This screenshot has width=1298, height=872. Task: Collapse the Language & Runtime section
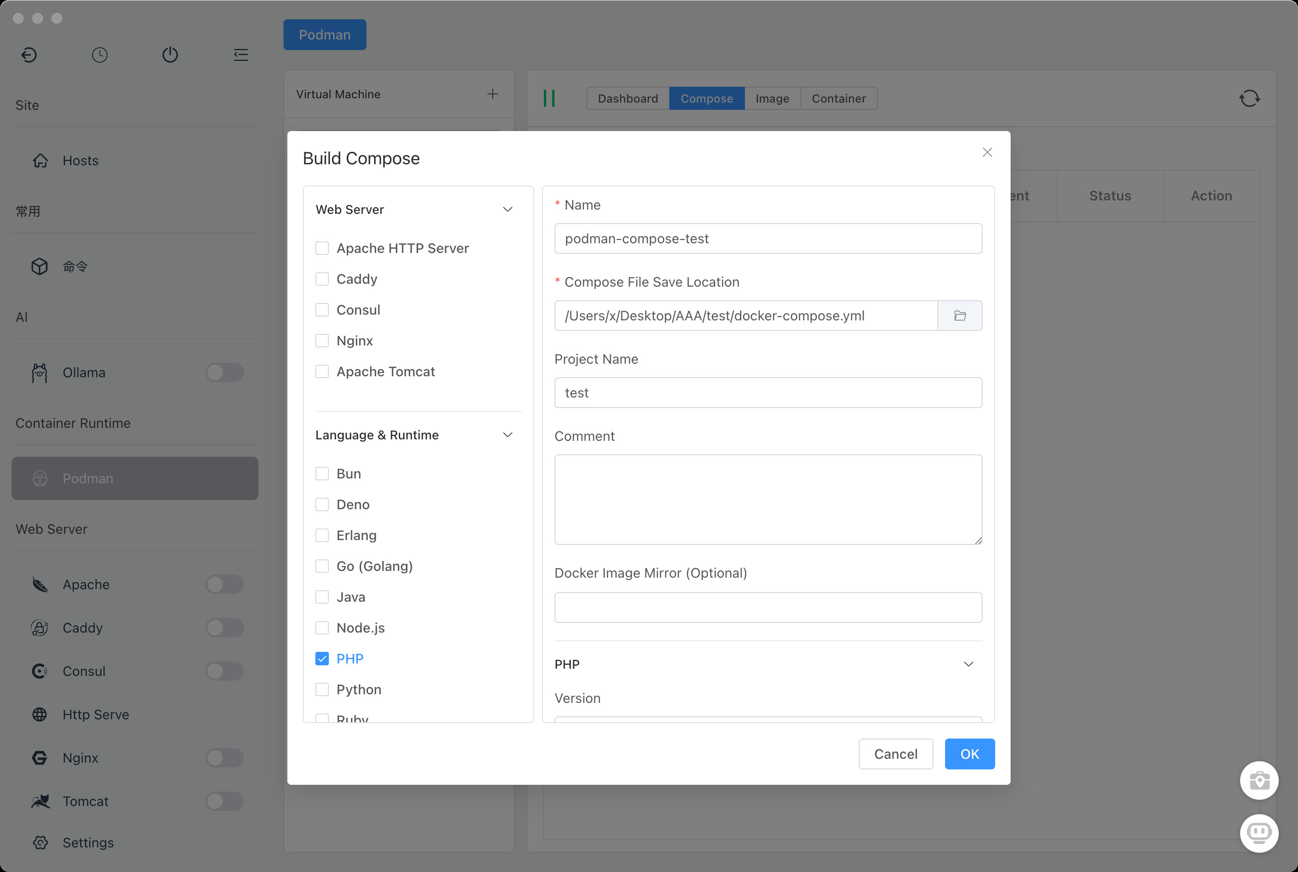point(507,435)
